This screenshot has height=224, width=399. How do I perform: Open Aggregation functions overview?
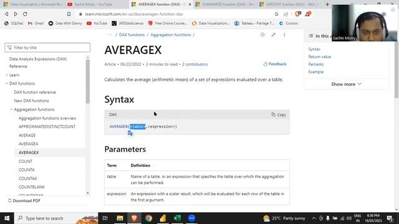pos(47,118)
